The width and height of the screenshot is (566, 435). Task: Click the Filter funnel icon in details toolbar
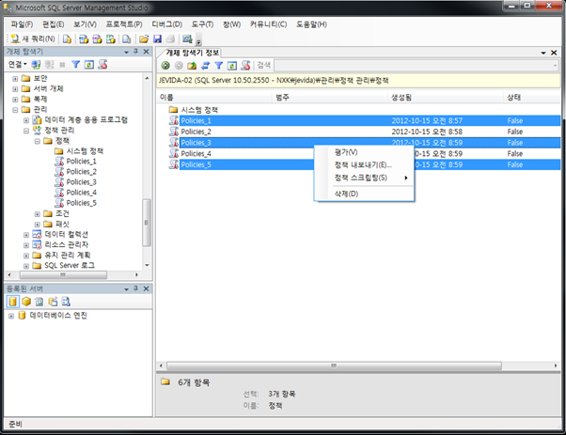coord(219,65)
